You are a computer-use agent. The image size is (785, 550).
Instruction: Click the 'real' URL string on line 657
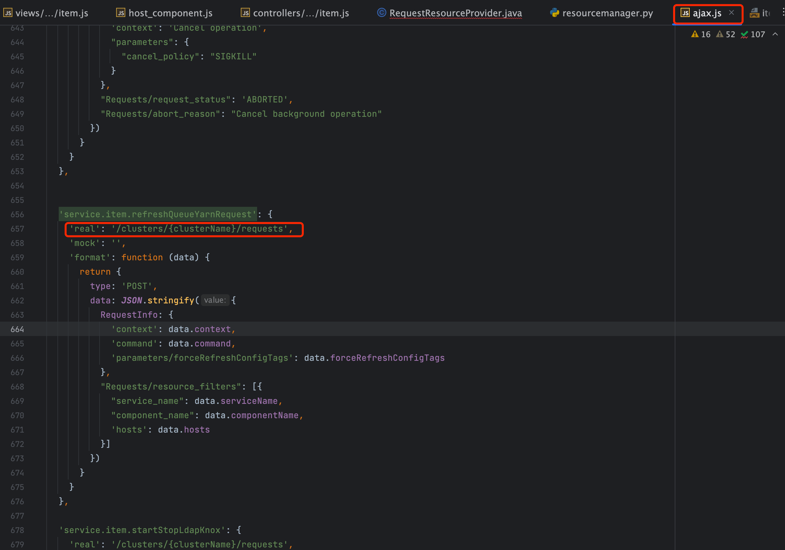point(200,229)
